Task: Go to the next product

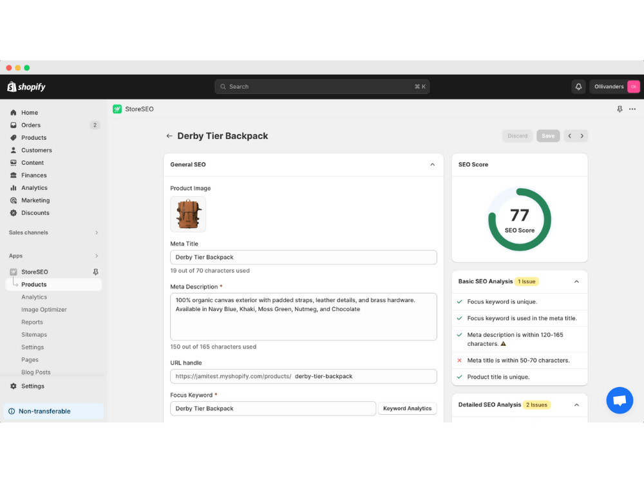Action: point(582,136)
